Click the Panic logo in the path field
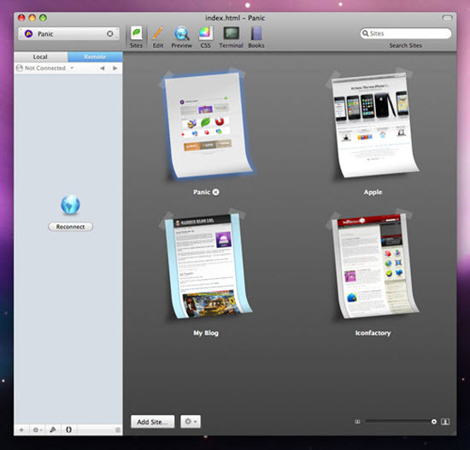The height and width of the screenshot is (450, 470). 28,33
